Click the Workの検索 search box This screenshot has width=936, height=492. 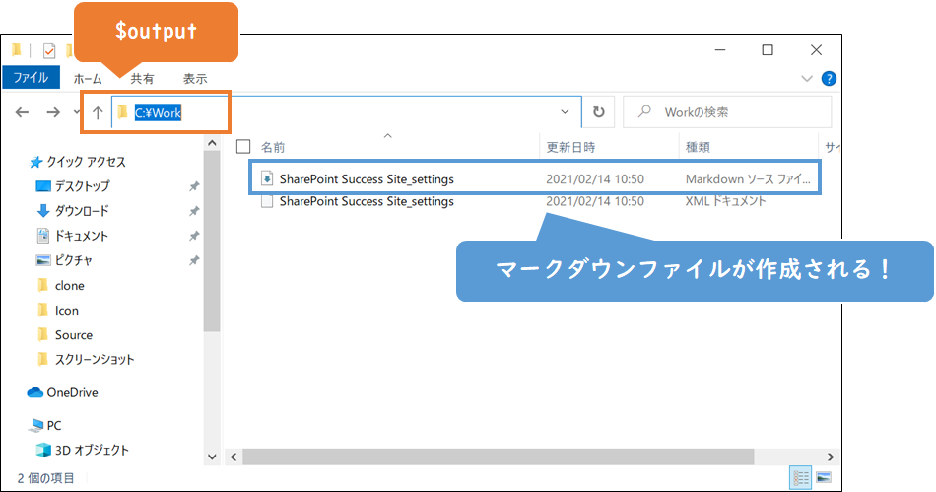(x=727, y=112)
